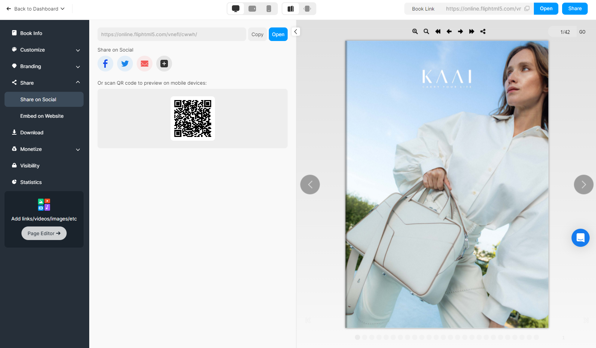
Task: Share the book on Facebook
Action: coord(105,64)
